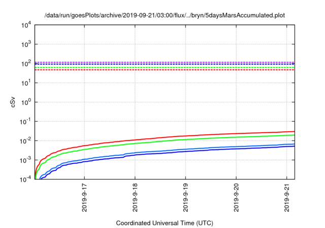Select the 10^2 y-axis label

[26, 64]
